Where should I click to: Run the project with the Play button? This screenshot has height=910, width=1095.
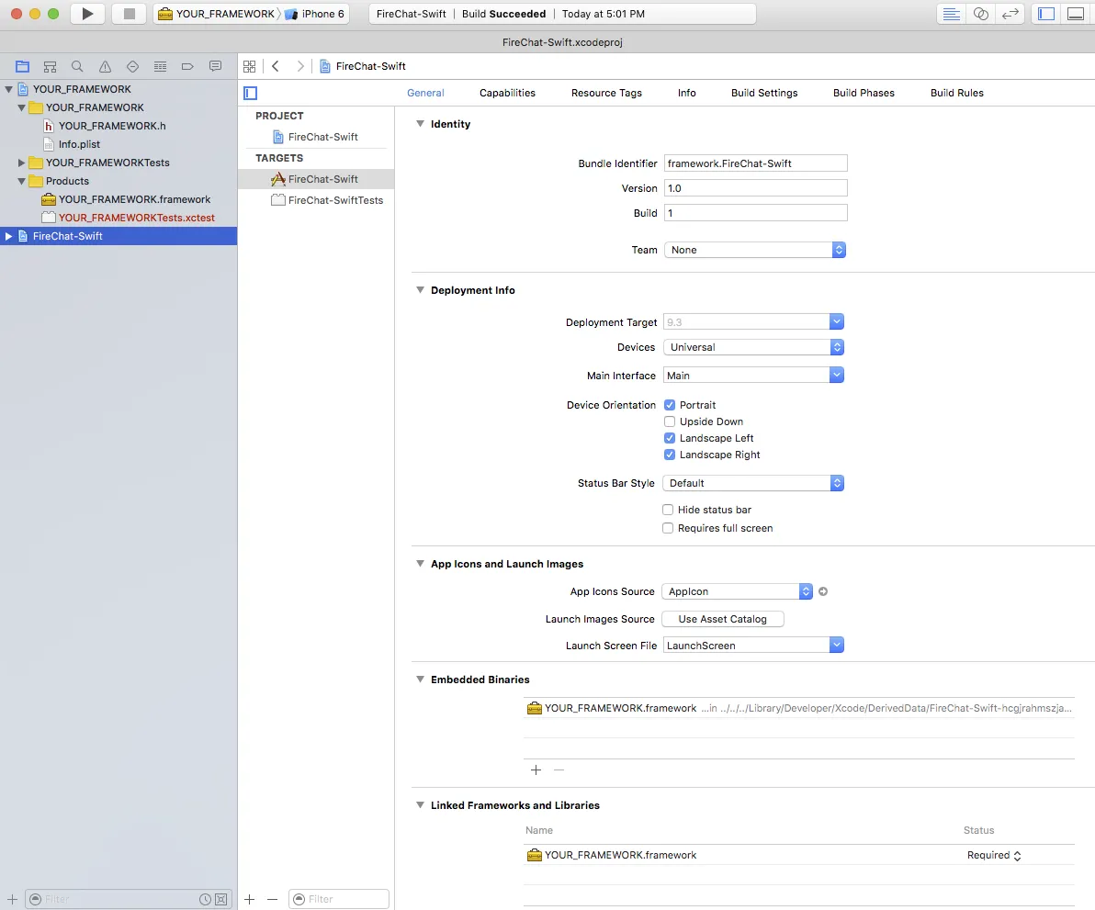[x=86, y=14]
